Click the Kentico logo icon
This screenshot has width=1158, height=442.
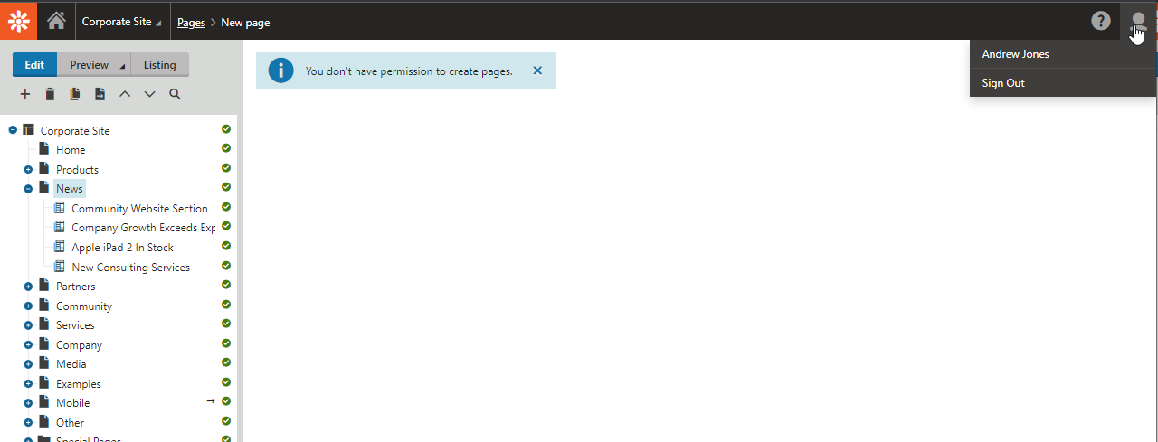coord(19,20)
